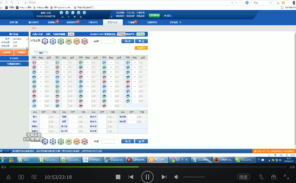Click the top 确定 confirm button
The image size is (296, 183).
click(128, 41)
